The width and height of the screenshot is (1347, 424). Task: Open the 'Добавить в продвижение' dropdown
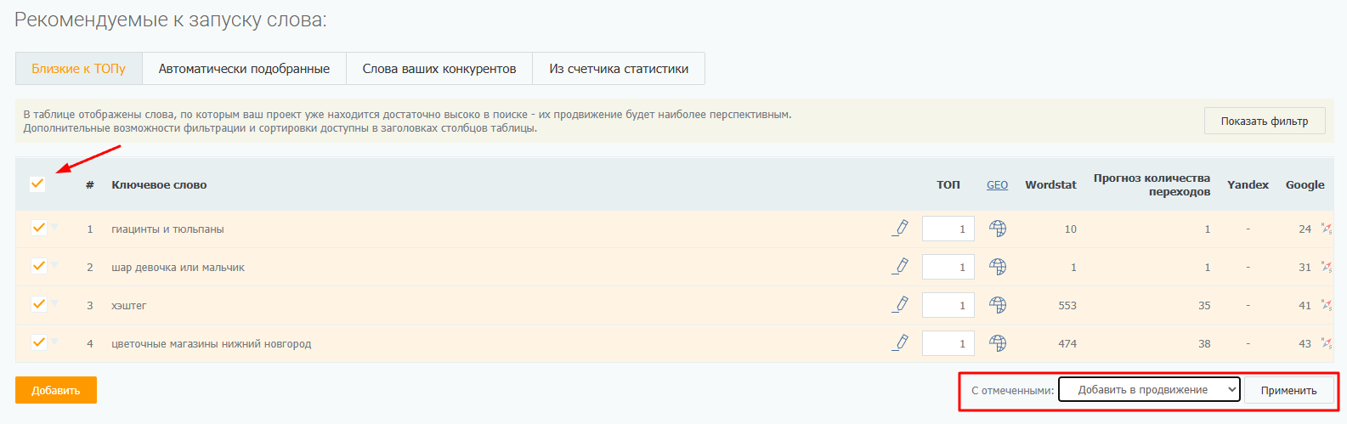[1148, 390]
